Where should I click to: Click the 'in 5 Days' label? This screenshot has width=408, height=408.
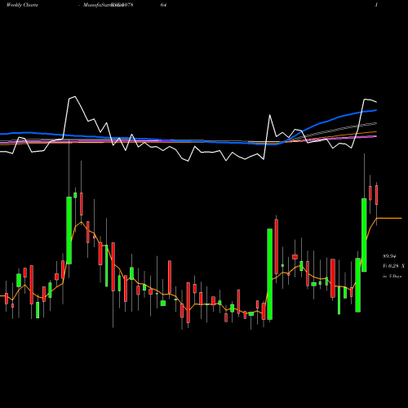tap(392, 276)
